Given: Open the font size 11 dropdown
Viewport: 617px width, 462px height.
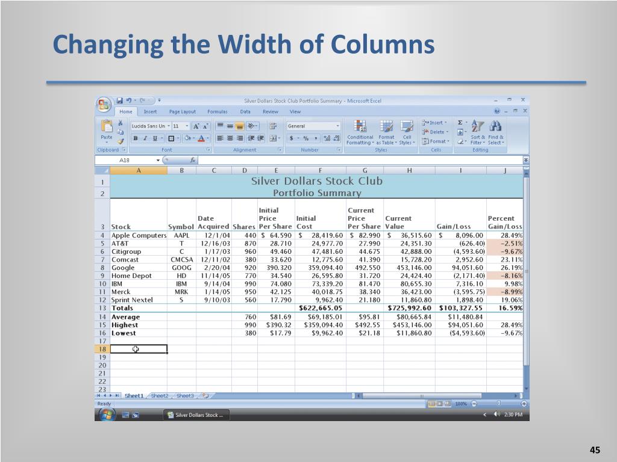Looking at the screenshot, I should tap(187, 126).
